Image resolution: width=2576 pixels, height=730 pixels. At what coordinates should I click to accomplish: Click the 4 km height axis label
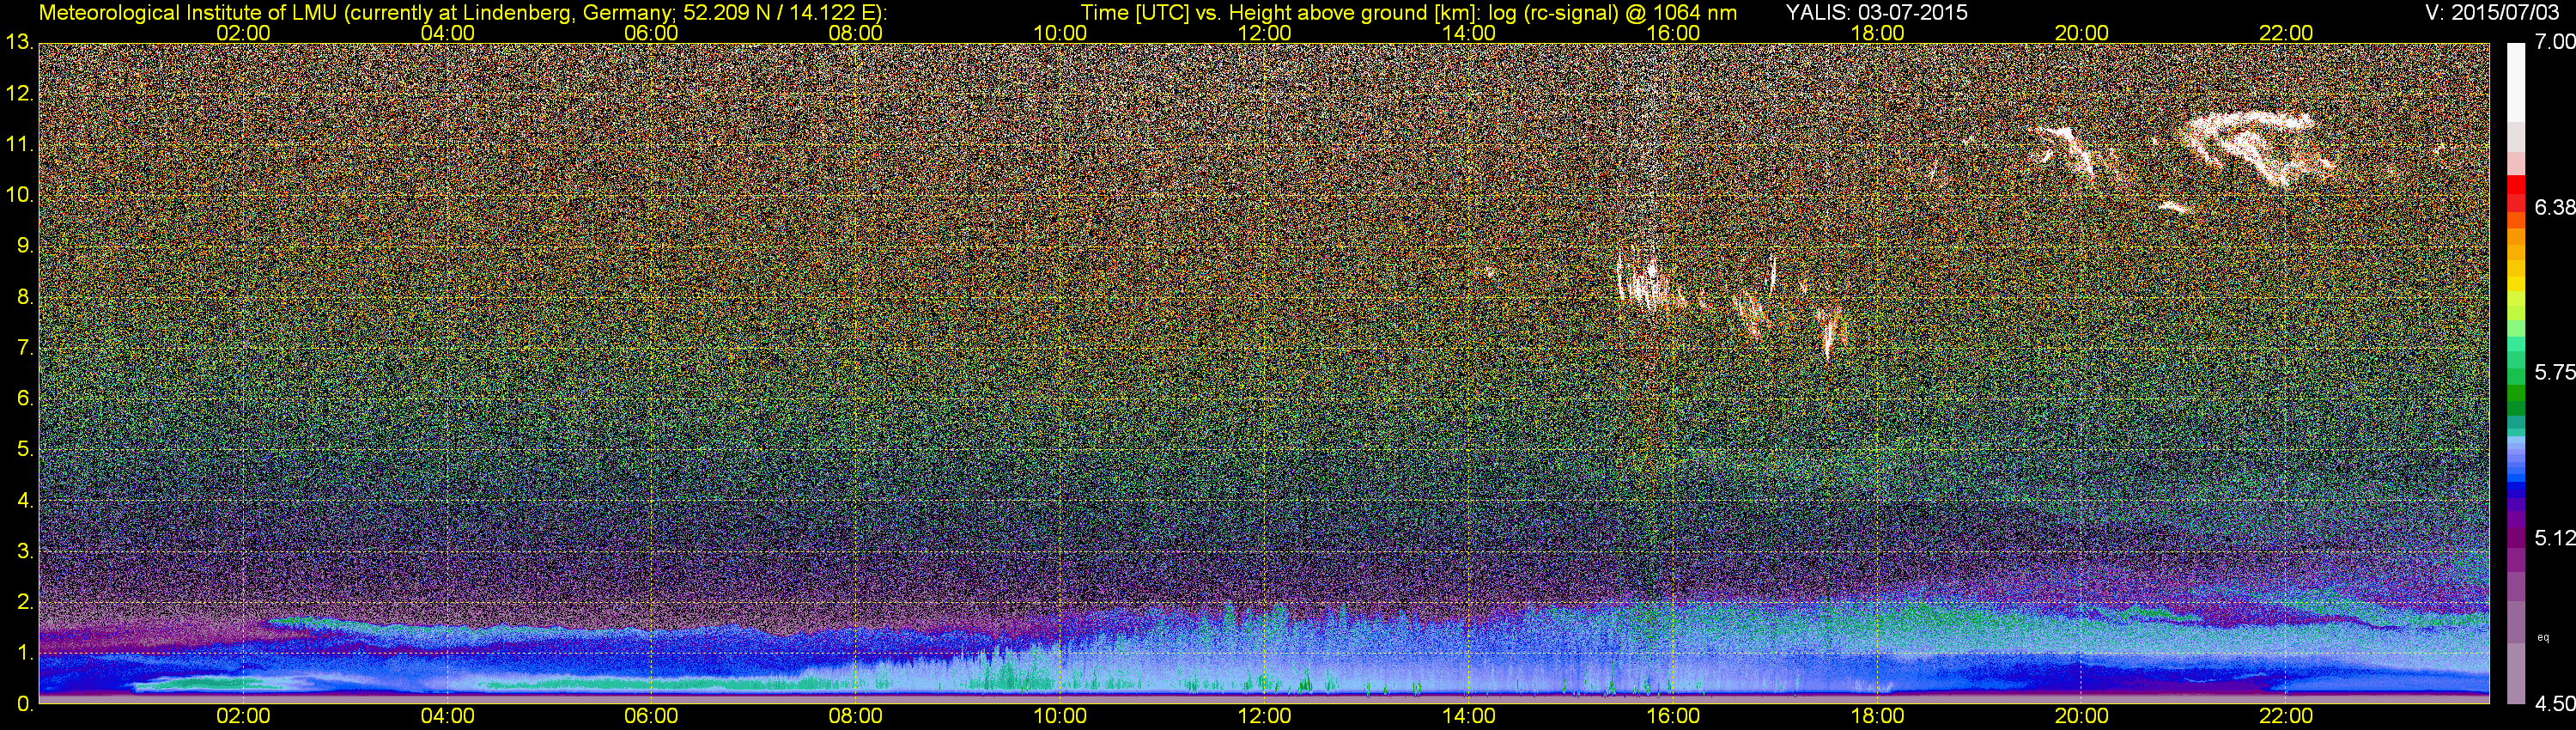click(24, 500)
